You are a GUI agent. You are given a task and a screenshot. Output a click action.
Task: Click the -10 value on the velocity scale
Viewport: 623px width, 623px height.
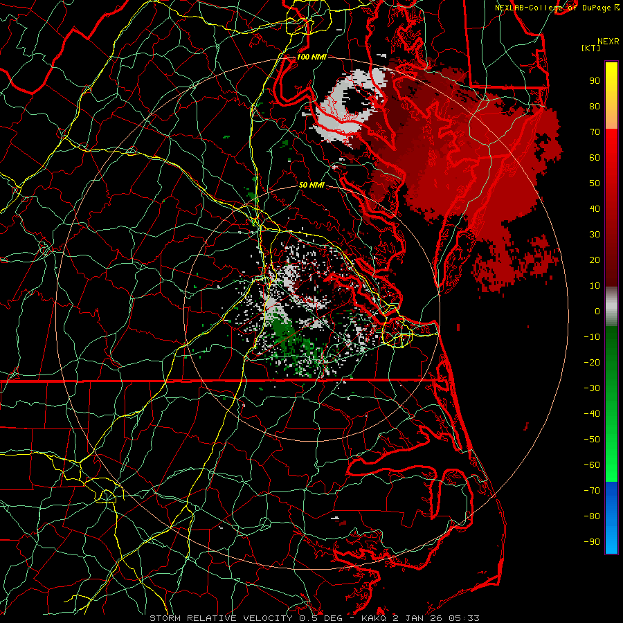pos(592,337)
